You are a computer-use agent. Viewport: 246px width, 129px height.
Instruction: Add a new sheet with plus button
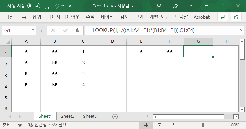[x=115, y=117]
